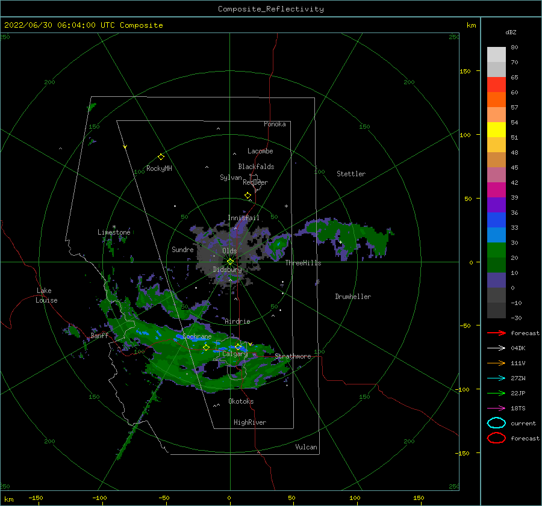This screenshot has width=542, height=506.
Task: Click the dBZ legend heading
Action: [x=511, y=32]
